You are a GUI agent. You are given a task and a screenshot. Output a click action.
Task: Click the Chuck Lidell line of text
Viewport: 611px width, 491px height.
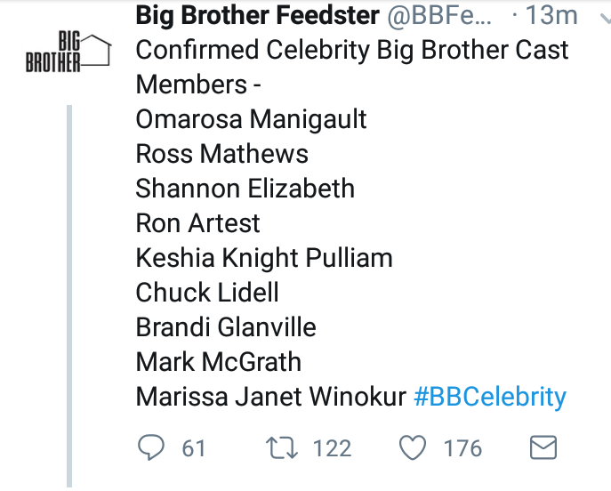(207, 293)
